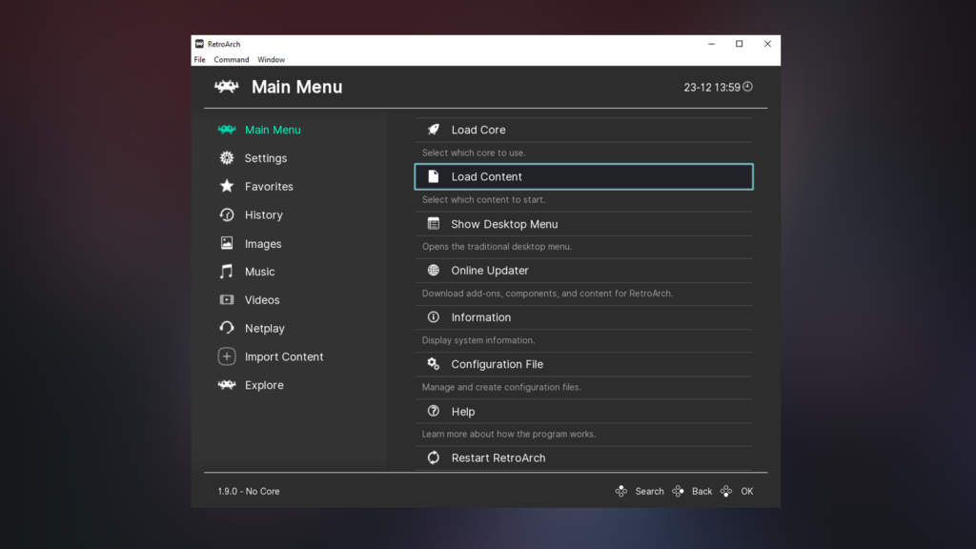Open the File menu
Viewport: 976px width, 549px height.
[200, 60]
